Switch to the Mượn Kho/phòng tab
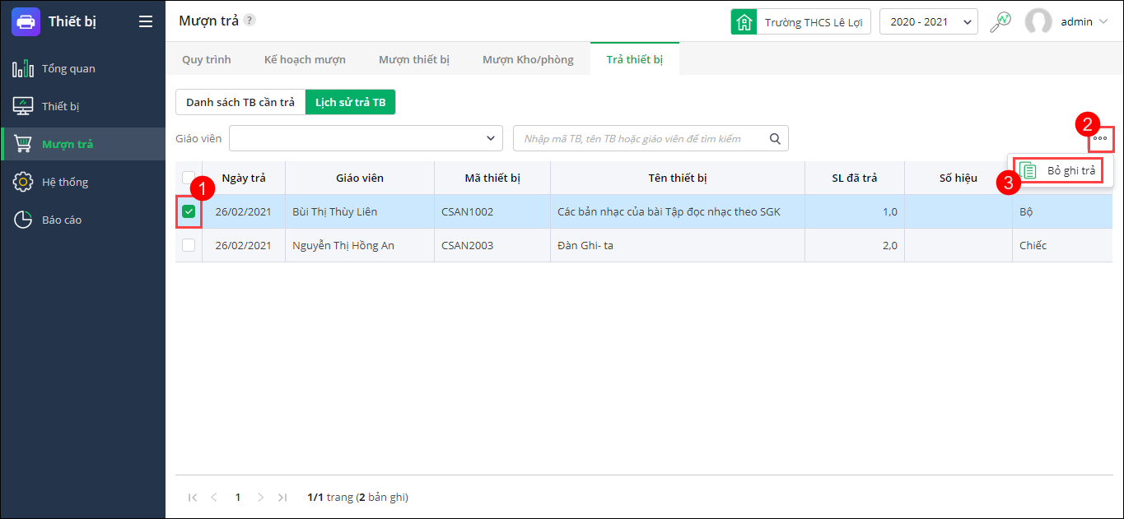The width and height of the screenshot is (1124, 519). tap(528, 59)
